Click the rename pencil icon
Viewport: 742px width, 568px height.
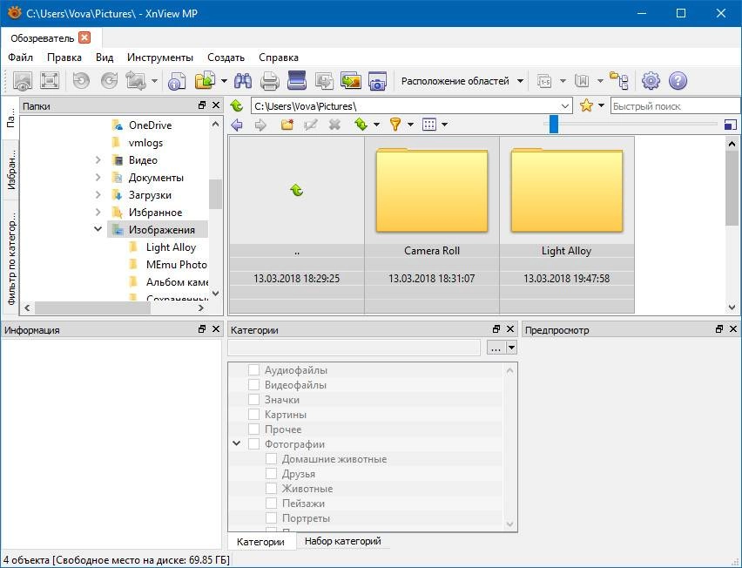310,125
